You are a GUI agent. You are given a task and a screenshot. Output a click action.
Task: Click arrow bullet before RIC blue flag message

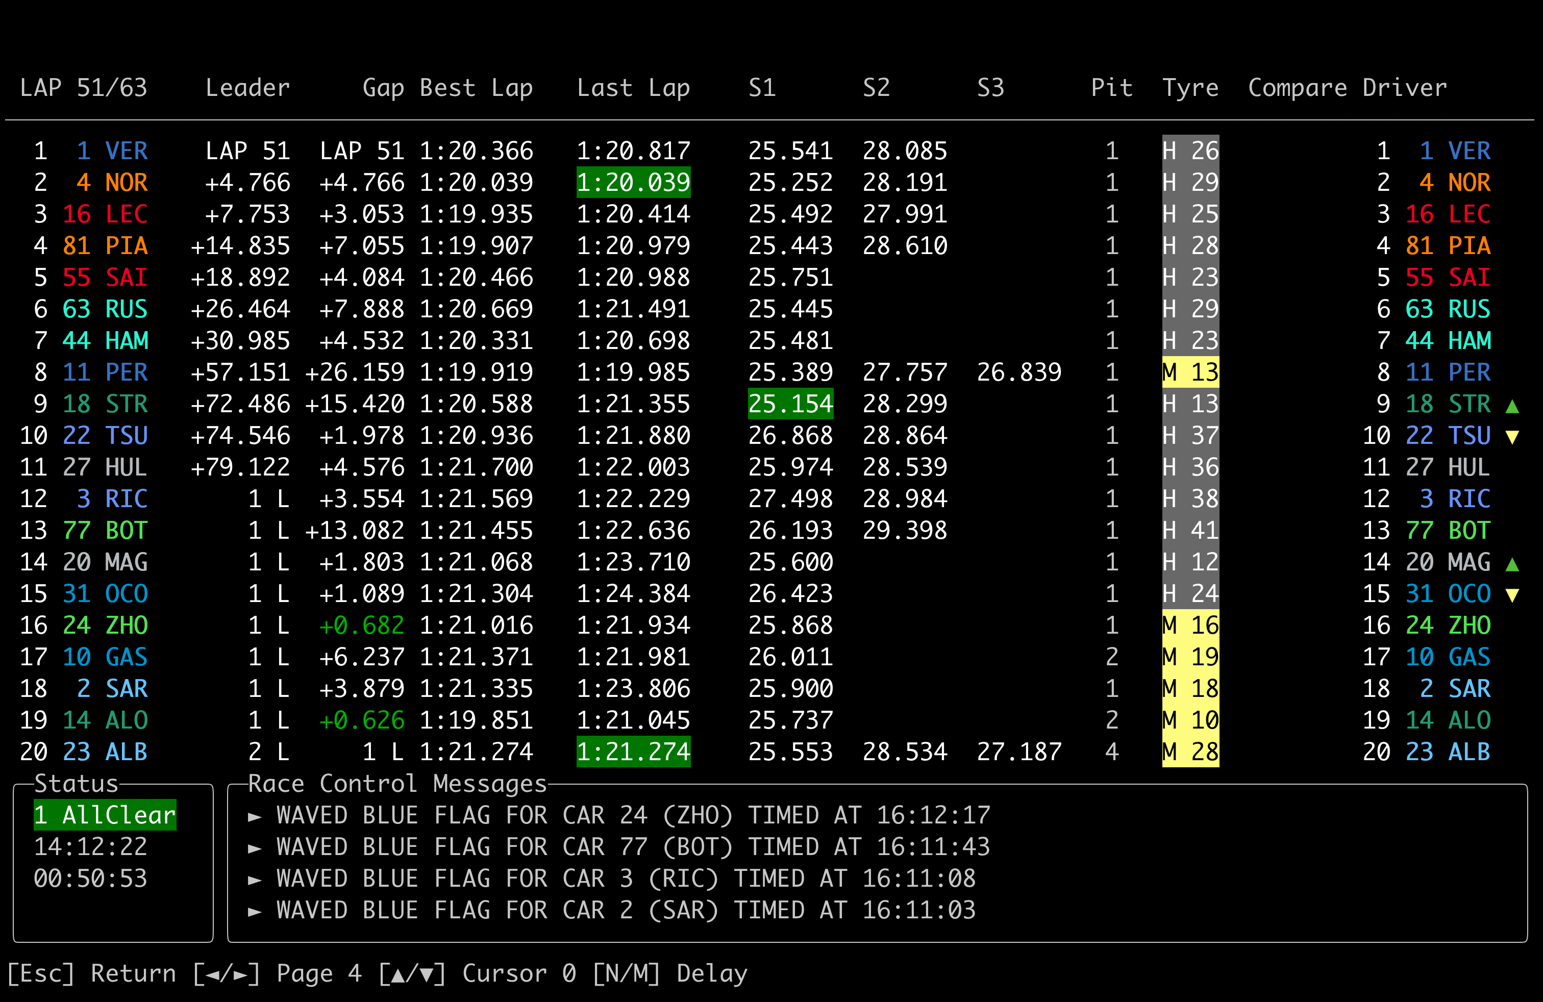pos(255,880)
